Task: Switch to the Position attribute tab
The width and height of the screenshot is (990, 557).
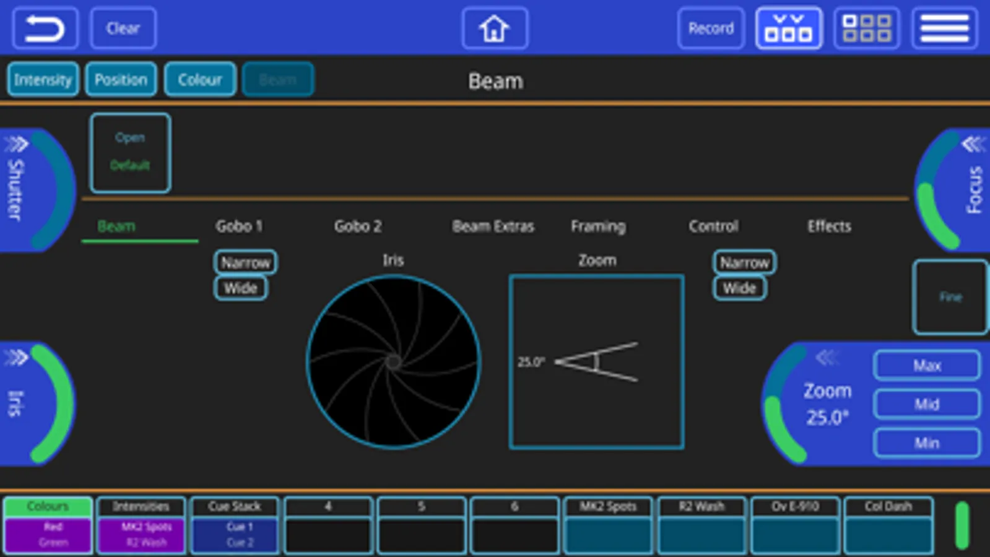Action: pyautogui.click(x=121, y=80)
